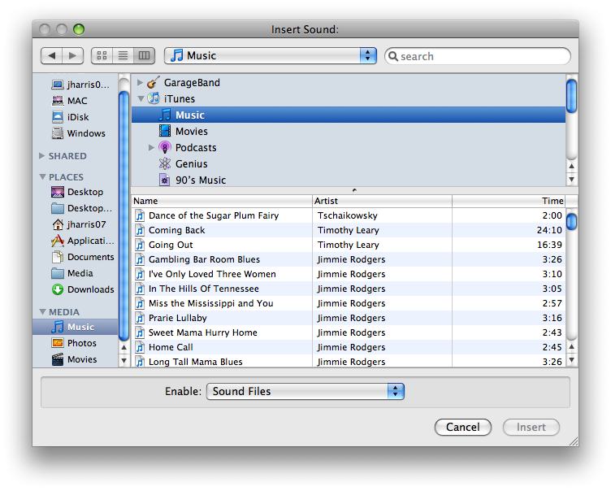Expand the Podcasts item

(x=151, y=148)
